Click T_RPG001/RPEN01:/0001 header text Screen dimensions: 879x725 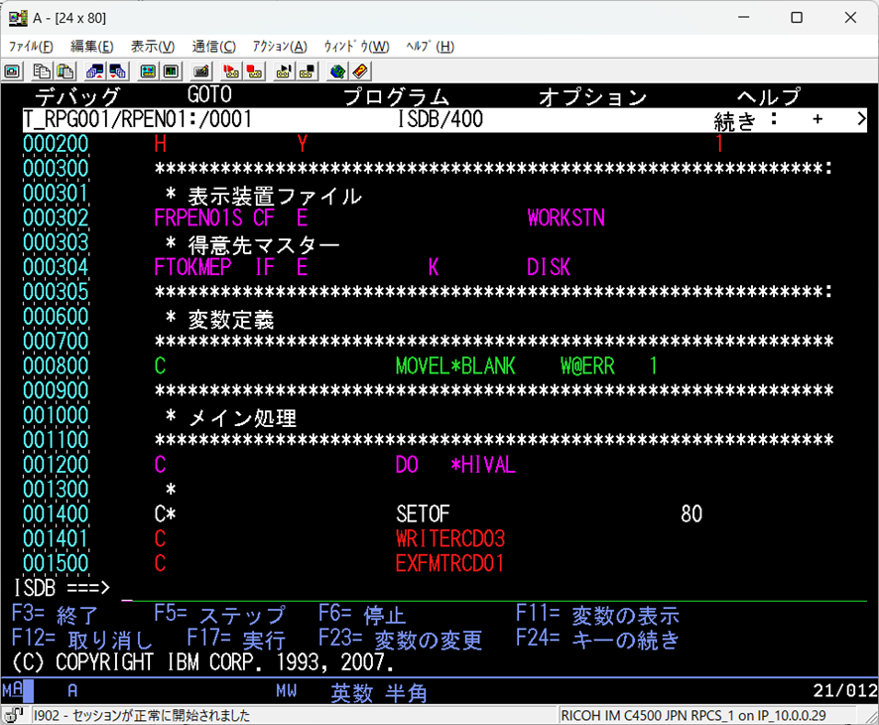click(x=137, y=119)
